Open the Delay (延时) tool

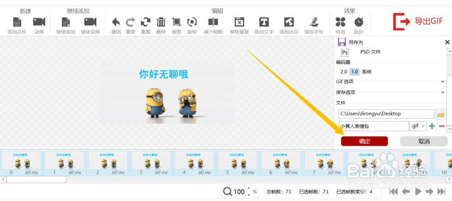pyautogui.click(x=358, y=22)
